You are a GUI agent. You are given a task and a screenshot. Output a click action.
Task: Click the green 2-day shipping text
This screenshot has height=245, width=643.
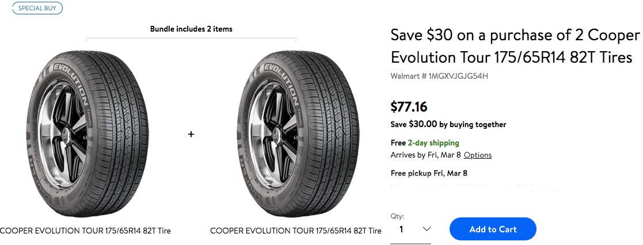pos(433,143)
